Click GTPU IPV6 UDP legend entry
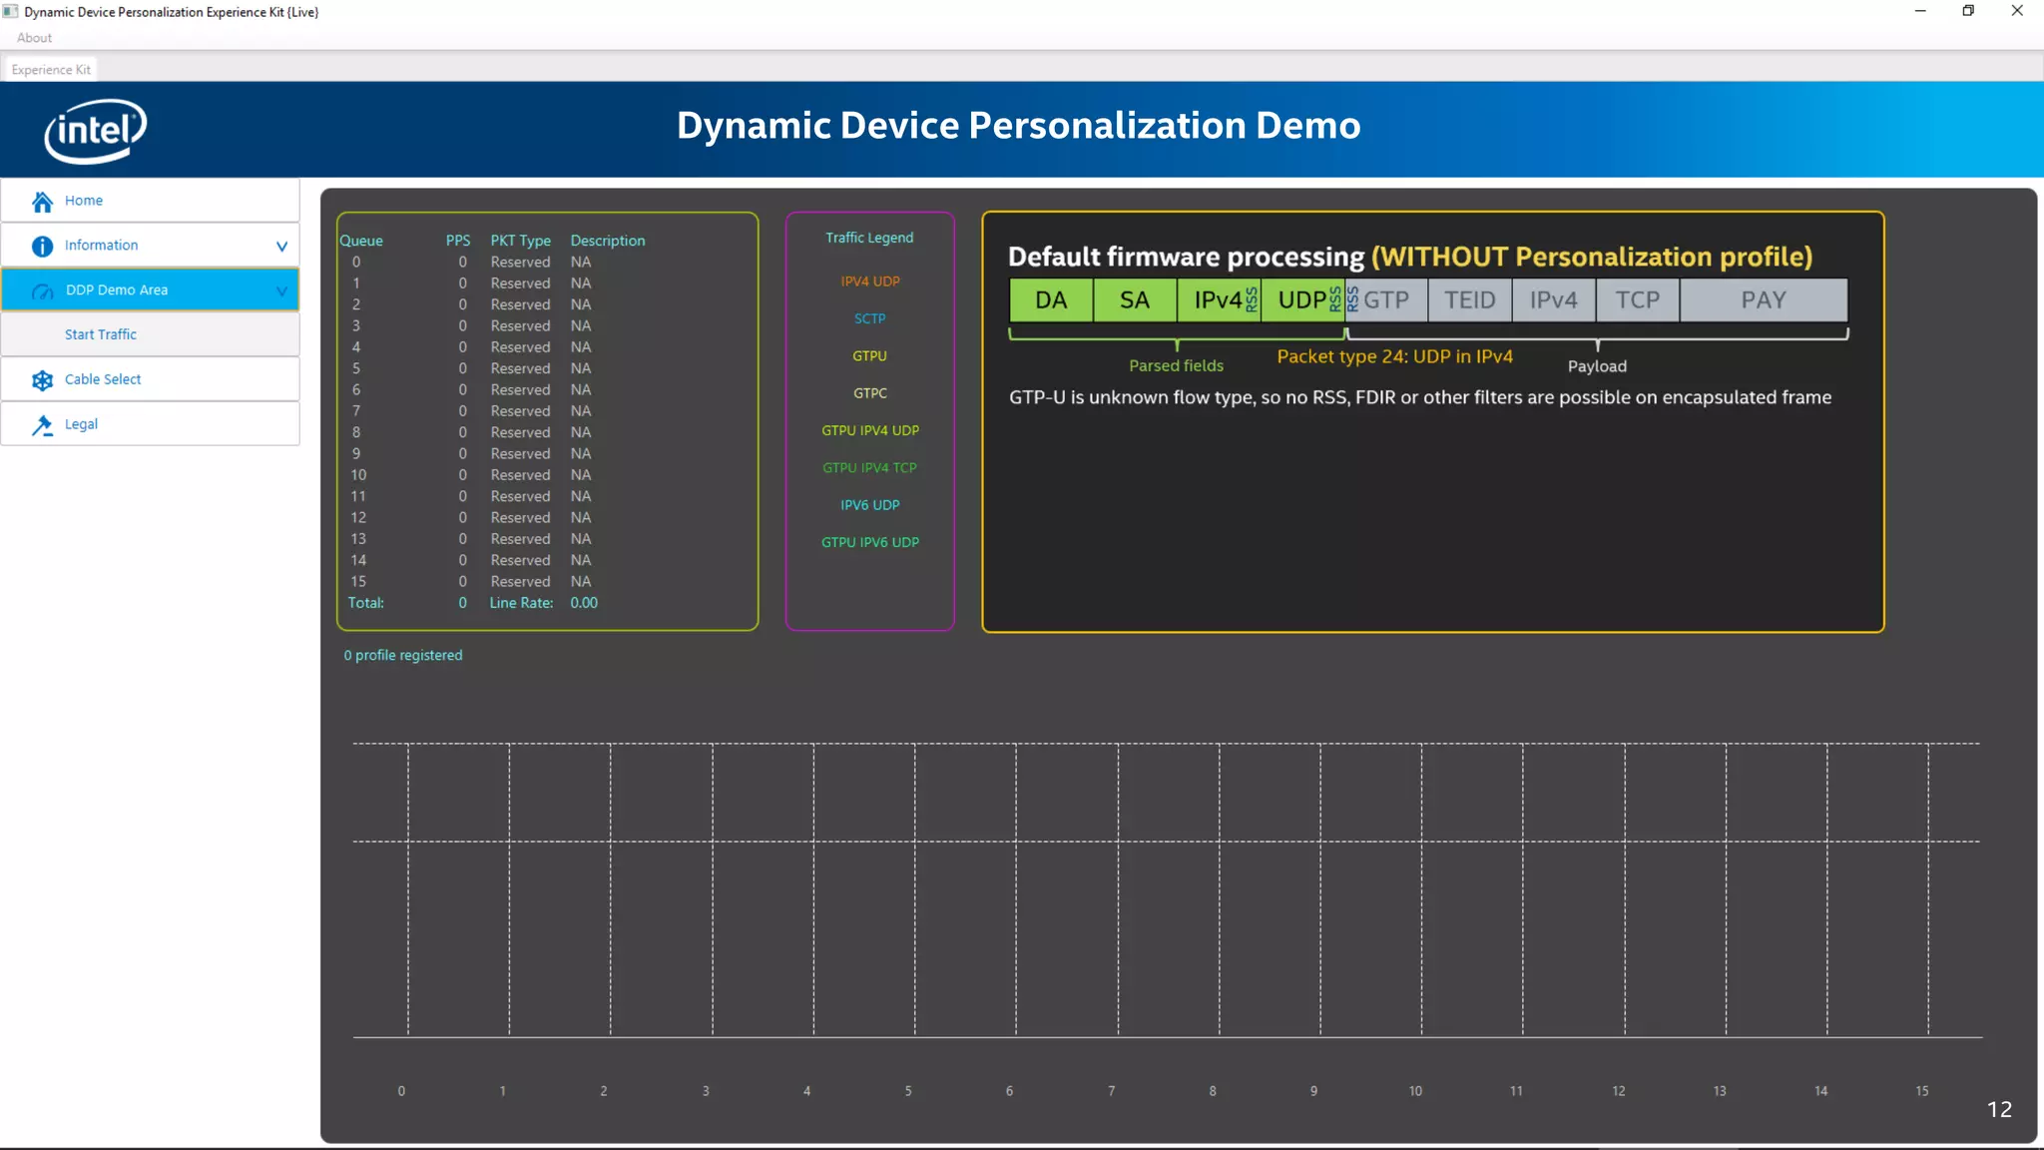Screen dimensions: 2044x1150 [x=869, y=542]
